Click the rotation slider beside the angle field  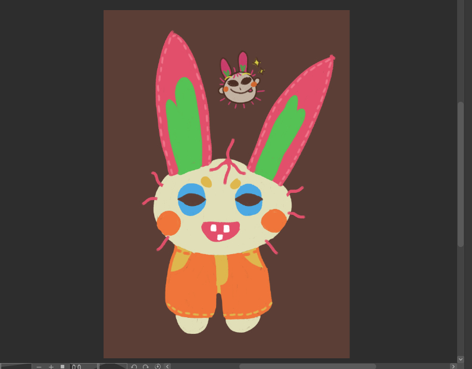click(x=112, y=366)
